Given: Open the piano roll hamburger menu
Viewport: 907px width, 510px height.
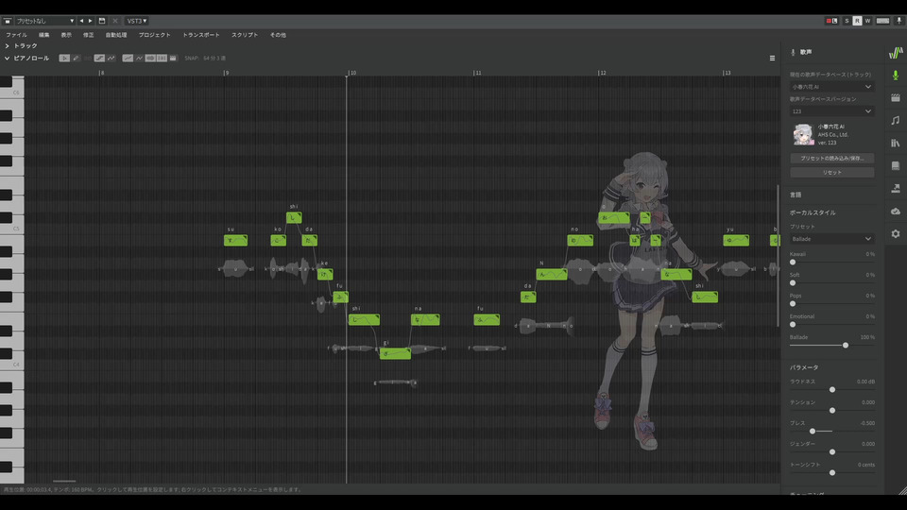Looking at the screenshot, I should 772,59.
